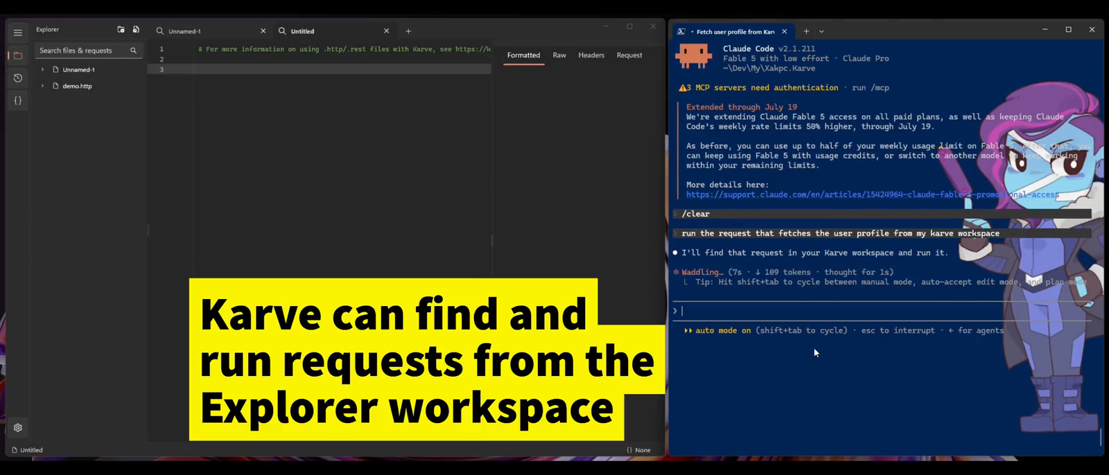Image resolution: width=1109 pixels, height=475 pixels.
Task: Select the Explorer folder sidebar icon
Action: tap(18, 55)
